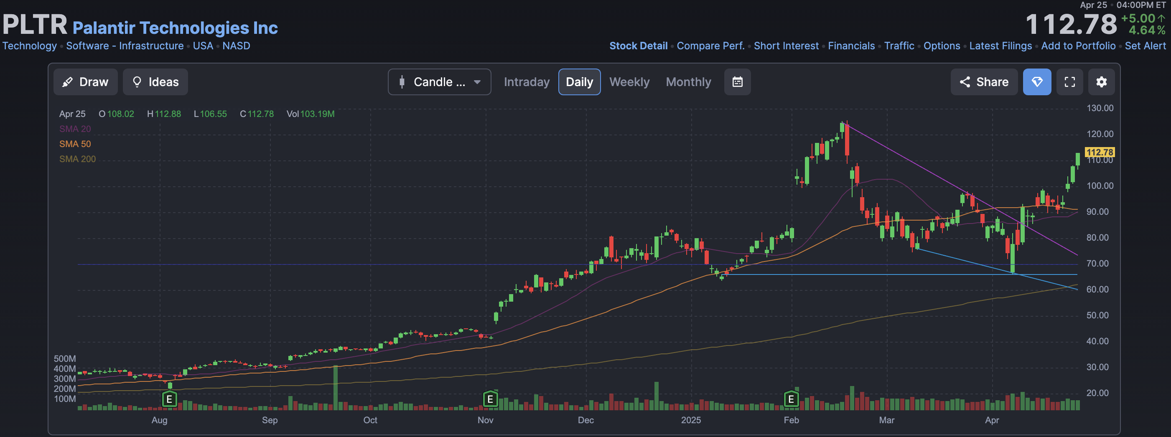Expand the Candle chart type dropdown
Screen dimensions: 1171x437
tap(439, 82)
